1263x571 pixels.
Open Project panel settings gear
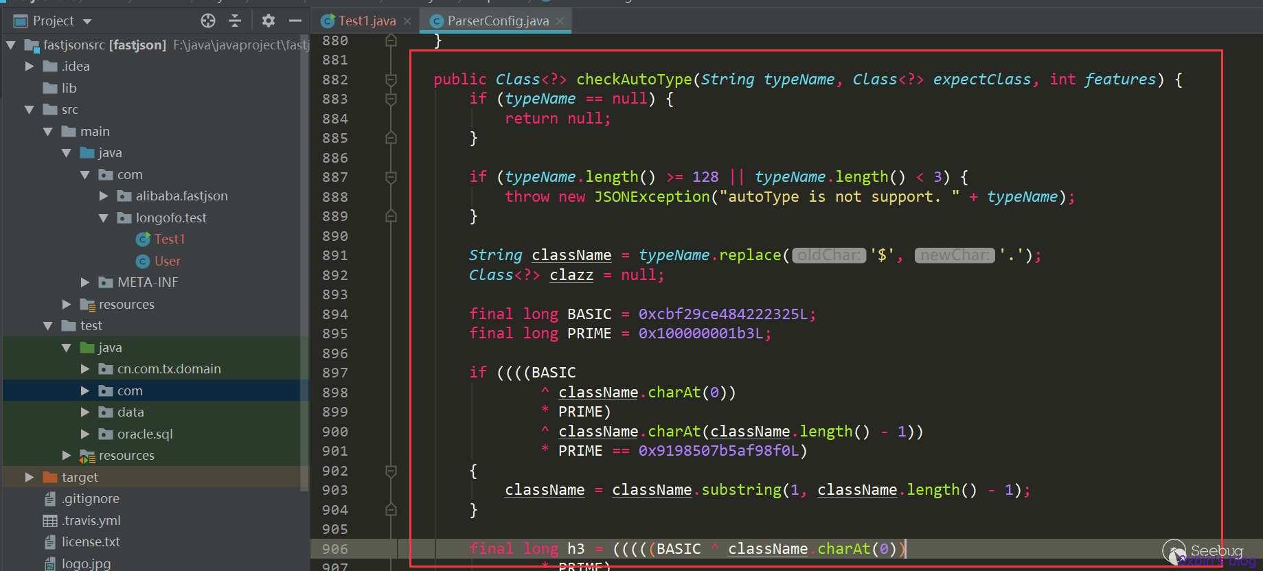(269, 21)
